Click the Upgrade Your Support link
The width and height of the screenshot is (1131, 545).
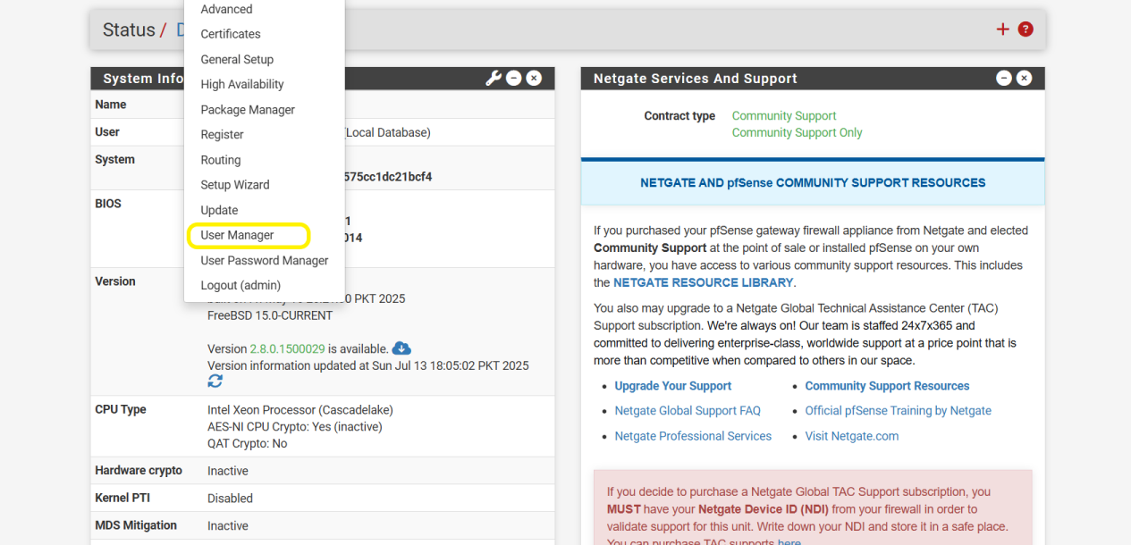(x=672, y=386)
